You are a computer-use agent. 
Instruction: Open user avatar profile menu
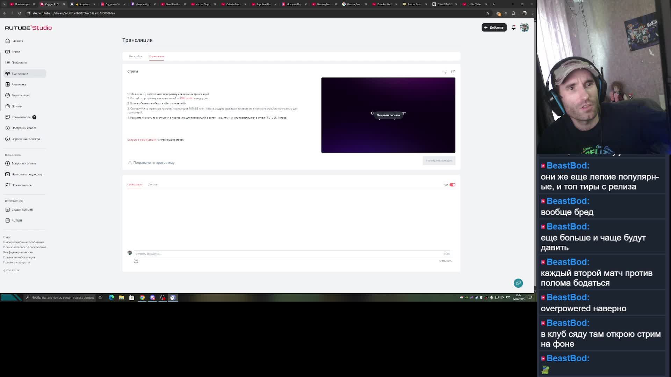[524, 27]
